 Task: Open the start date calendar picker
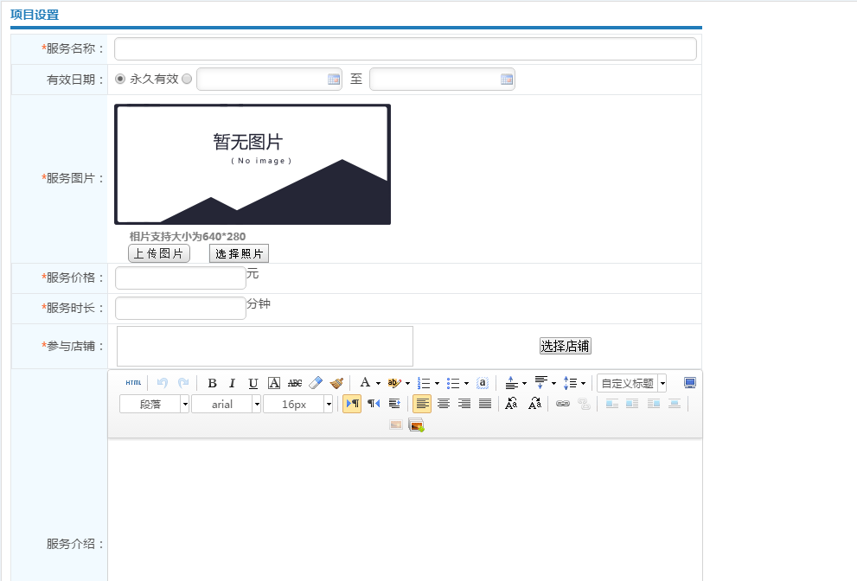333,79
